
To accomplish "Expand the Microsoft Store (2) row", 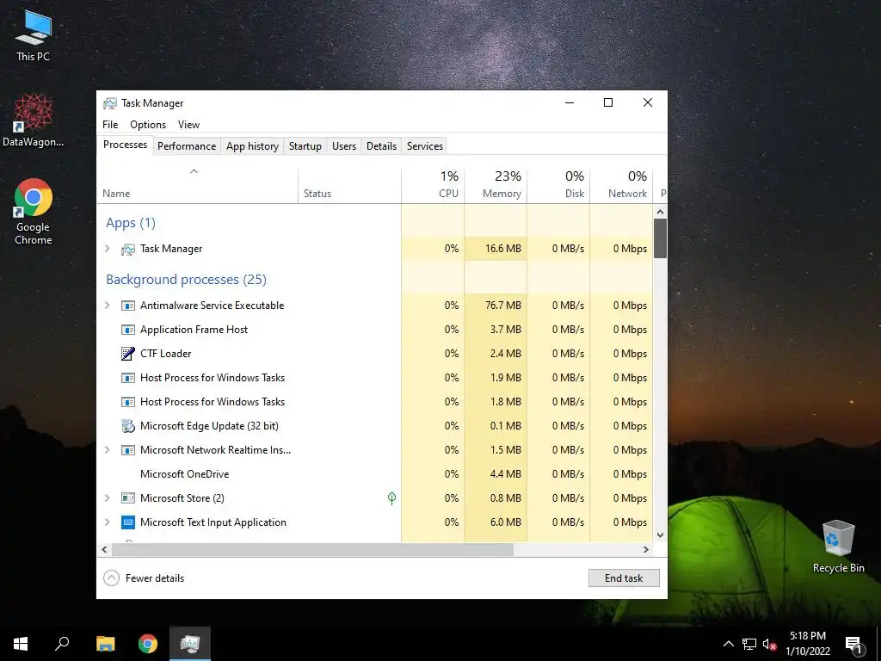I will (108, 498).
